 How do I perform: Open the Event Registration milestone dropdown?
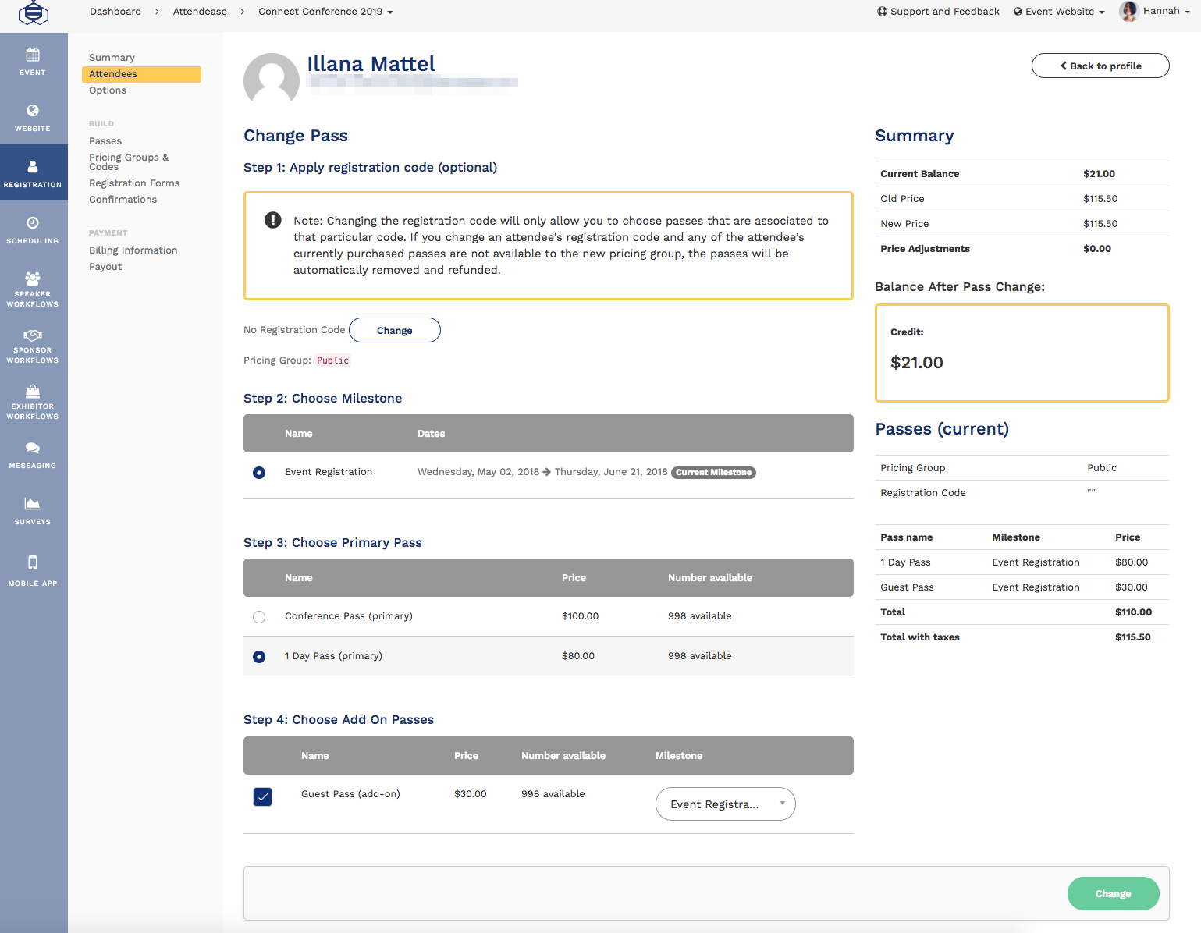725,804
